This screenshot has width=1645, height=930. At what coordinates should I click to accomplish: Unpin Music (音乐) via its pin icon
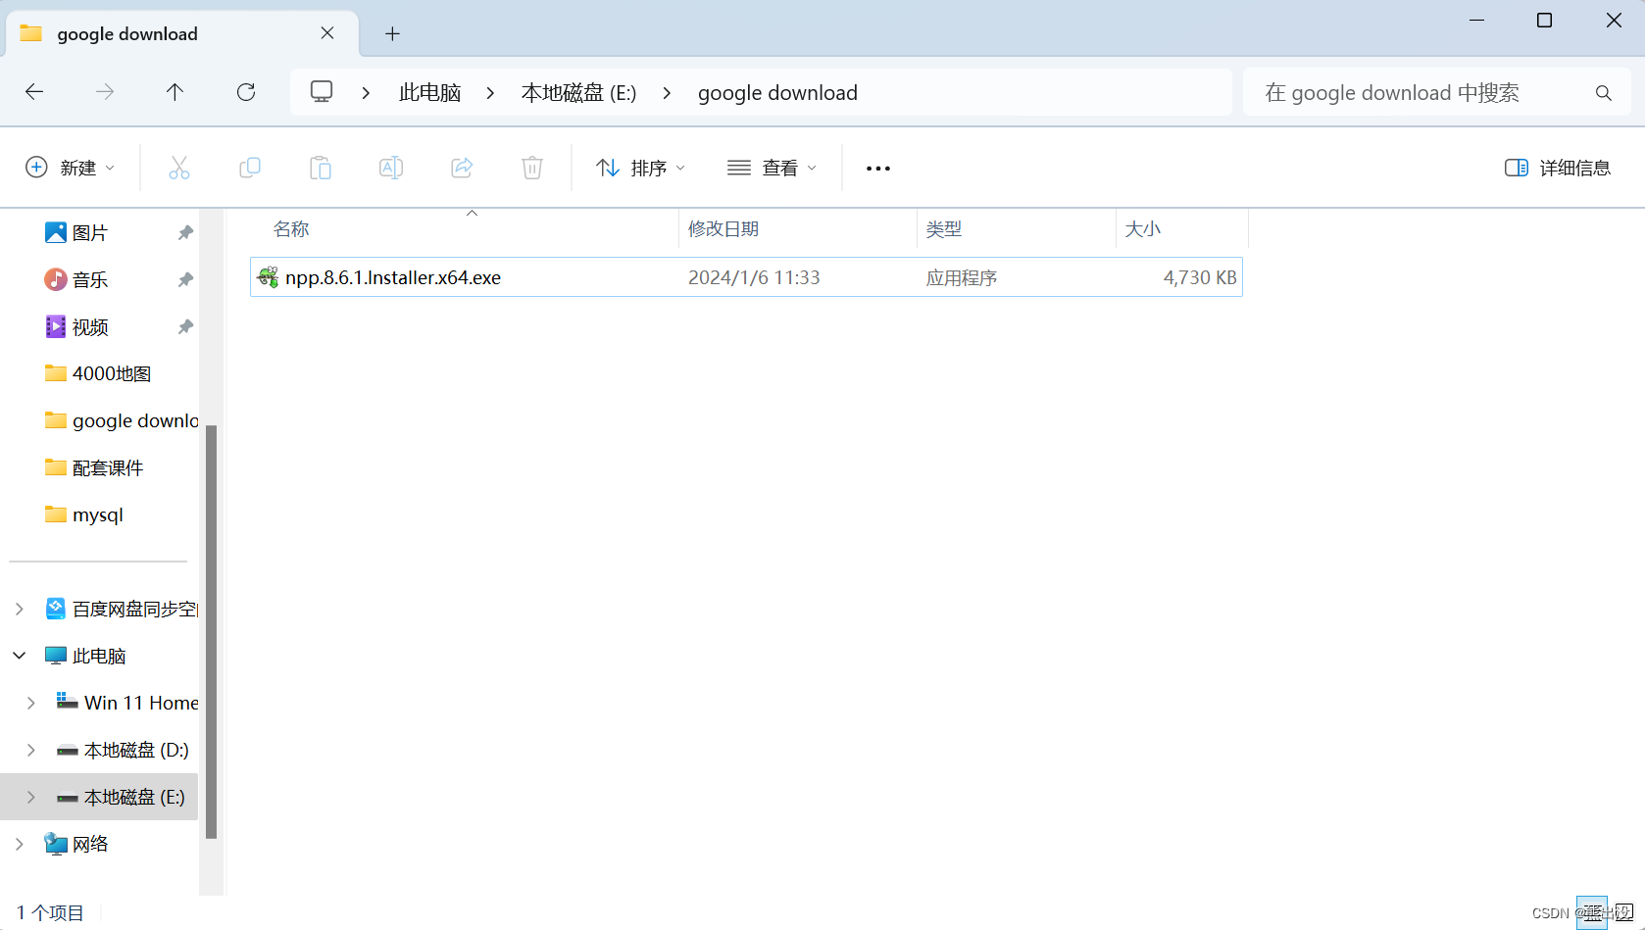(185, 279)
